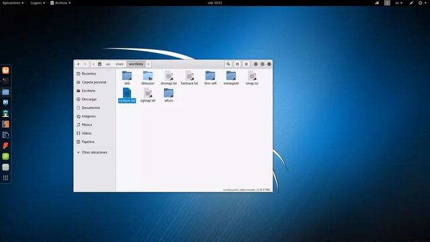Switch to icon grid view
This screenshot has height=242, width=430.
coord(237,65)
